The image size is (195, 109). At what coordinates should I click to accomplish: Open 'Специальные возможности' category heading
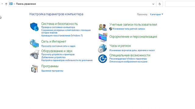click(x=130, y=55)
